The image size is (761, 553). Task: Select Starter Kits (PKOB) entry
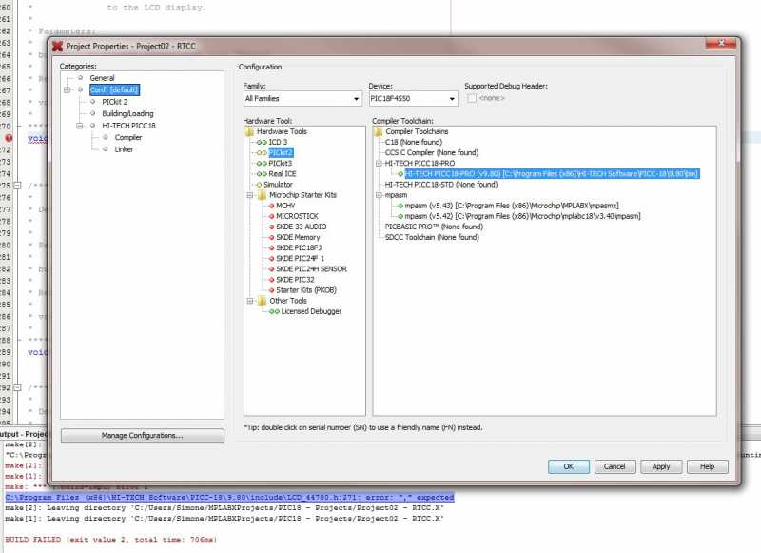(x=305, y=290)
